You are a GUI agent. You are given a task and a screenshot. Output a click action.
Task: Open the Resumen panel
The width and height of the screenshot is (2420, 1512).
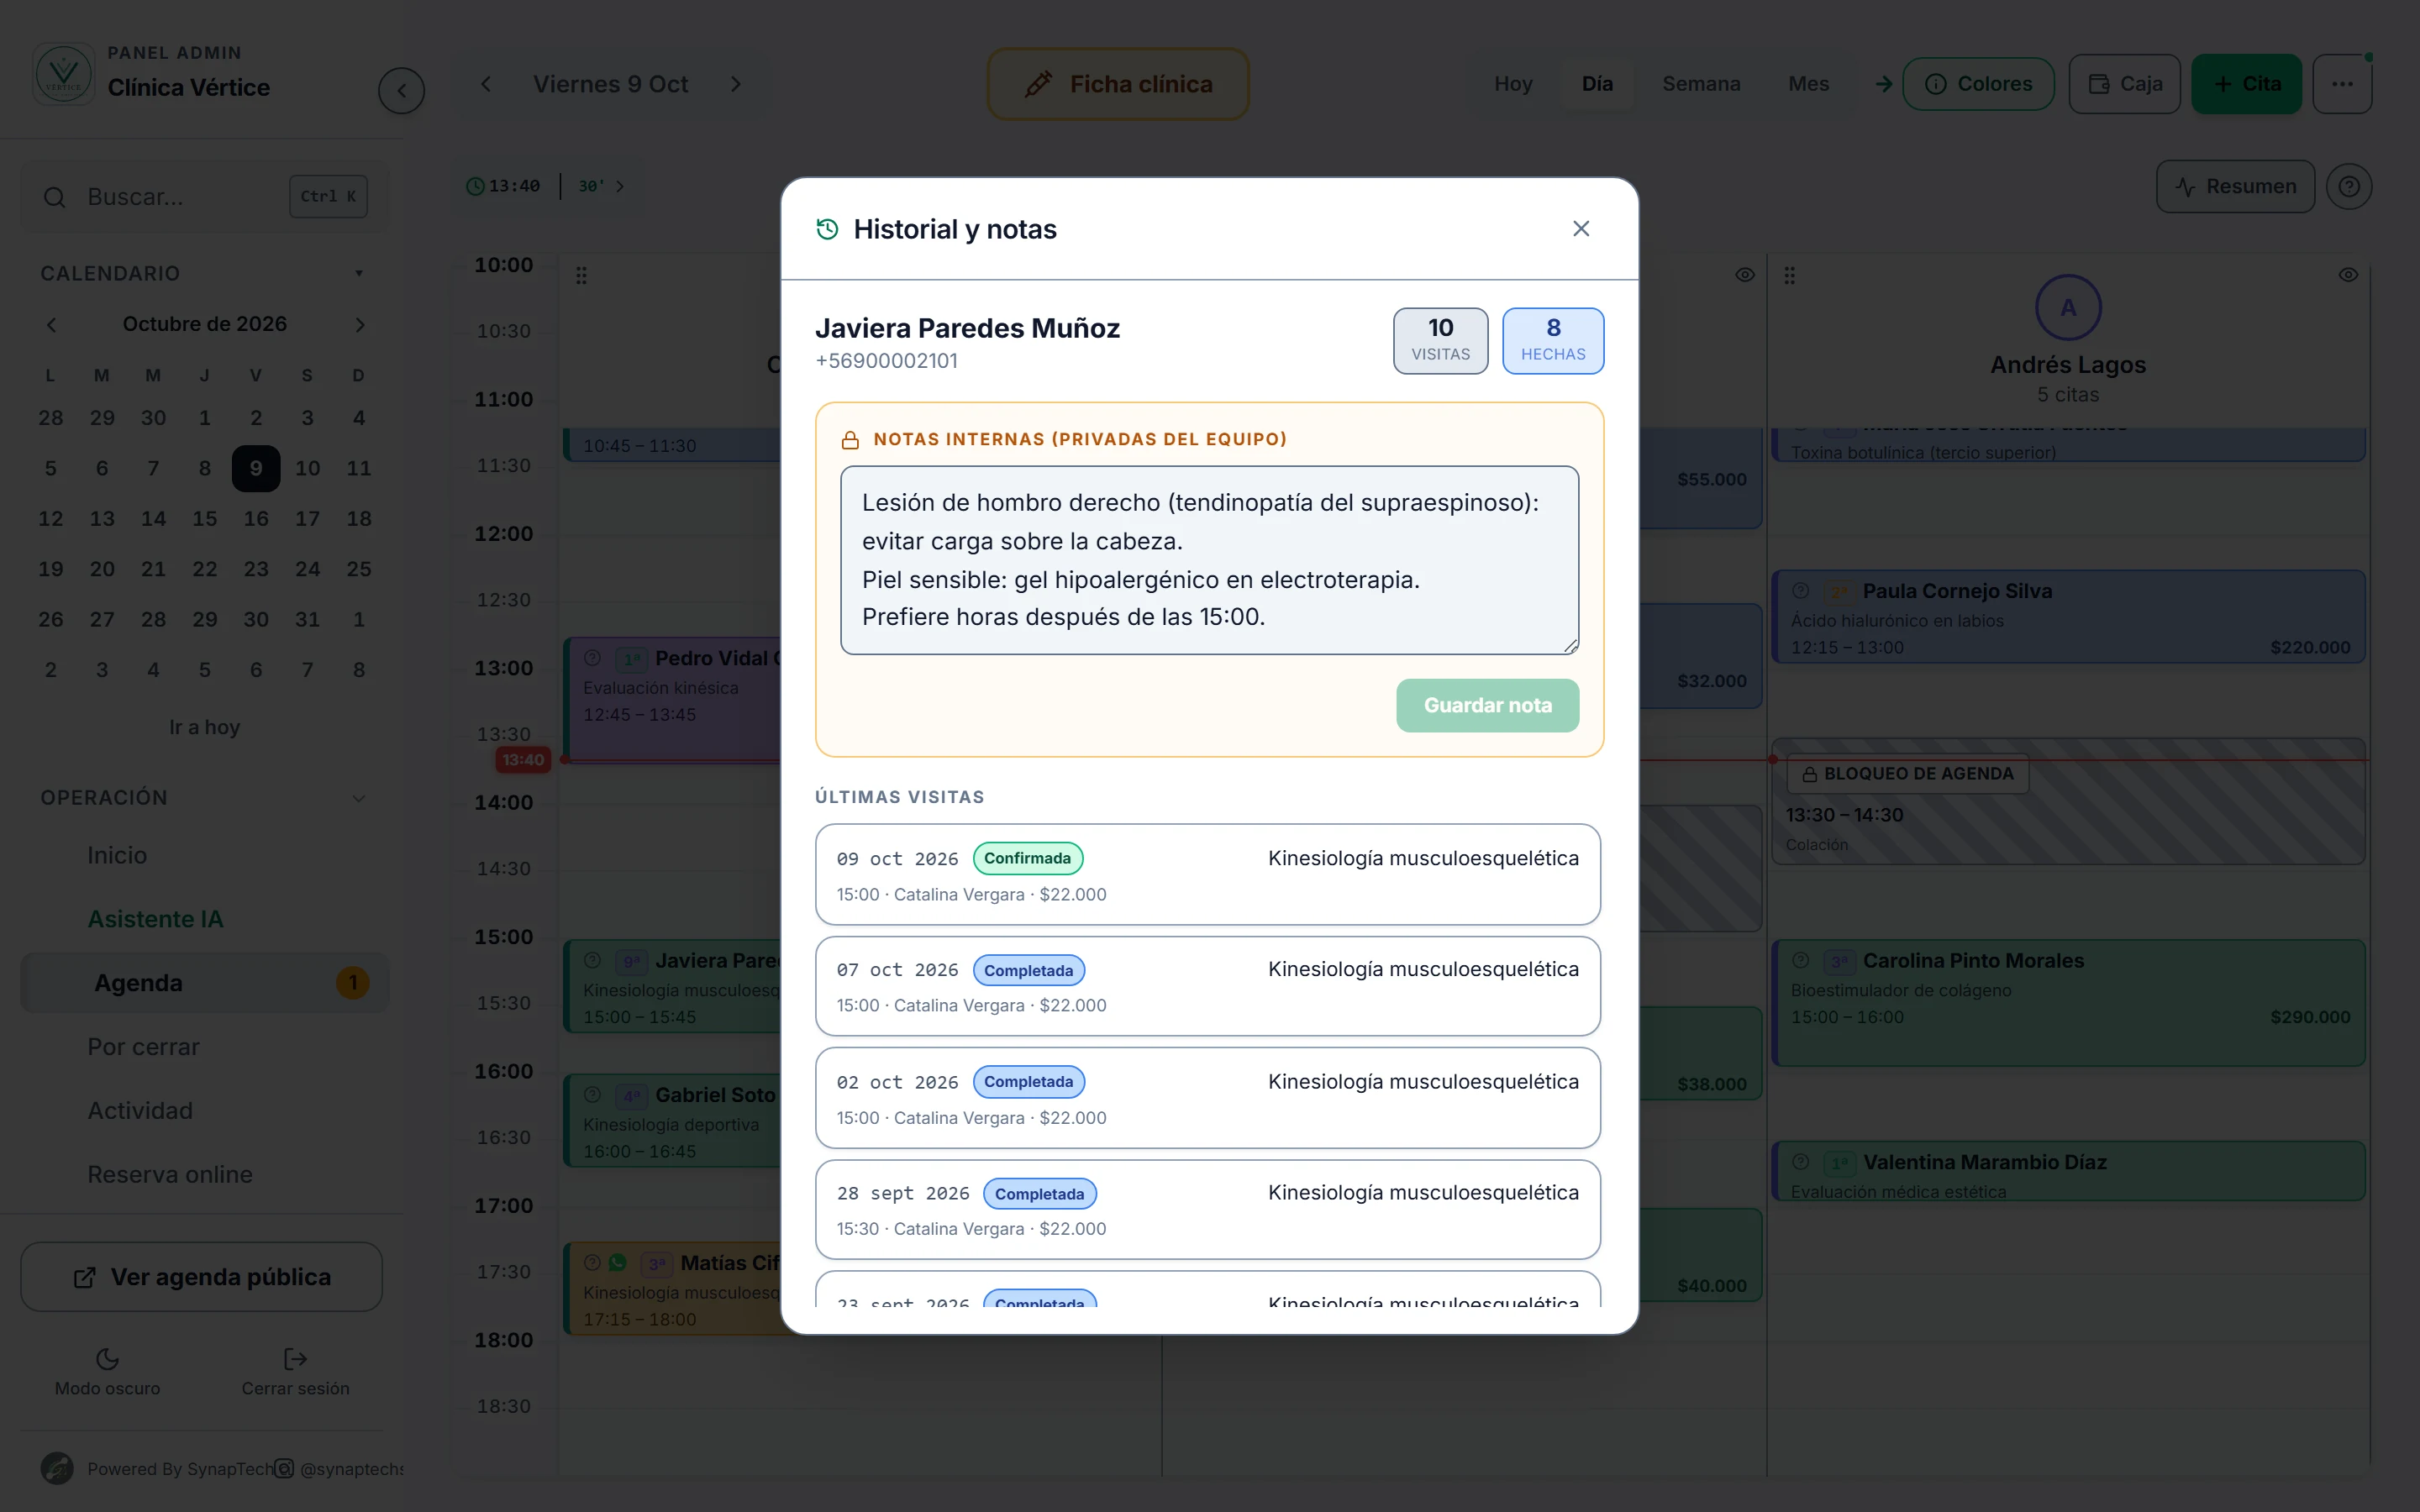point(2235,187)
